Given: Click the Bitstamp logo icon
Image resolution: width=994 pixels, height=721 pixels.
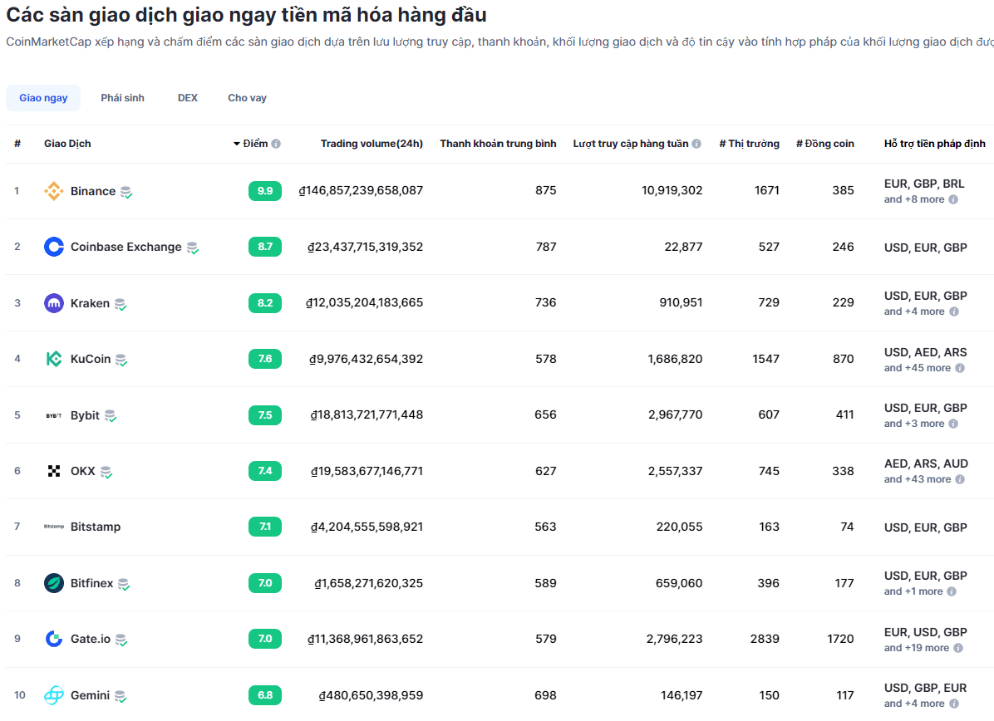Looking at the screenshot, I should point(54,527).
